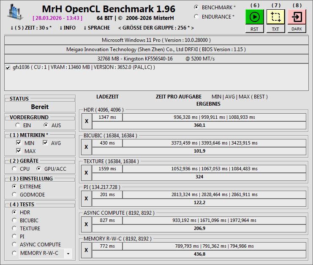Image resolution: width=313 pixels, height=265 pixels.
Task: Click the X icon in BICUBIC result row
Action: [87, 147]
